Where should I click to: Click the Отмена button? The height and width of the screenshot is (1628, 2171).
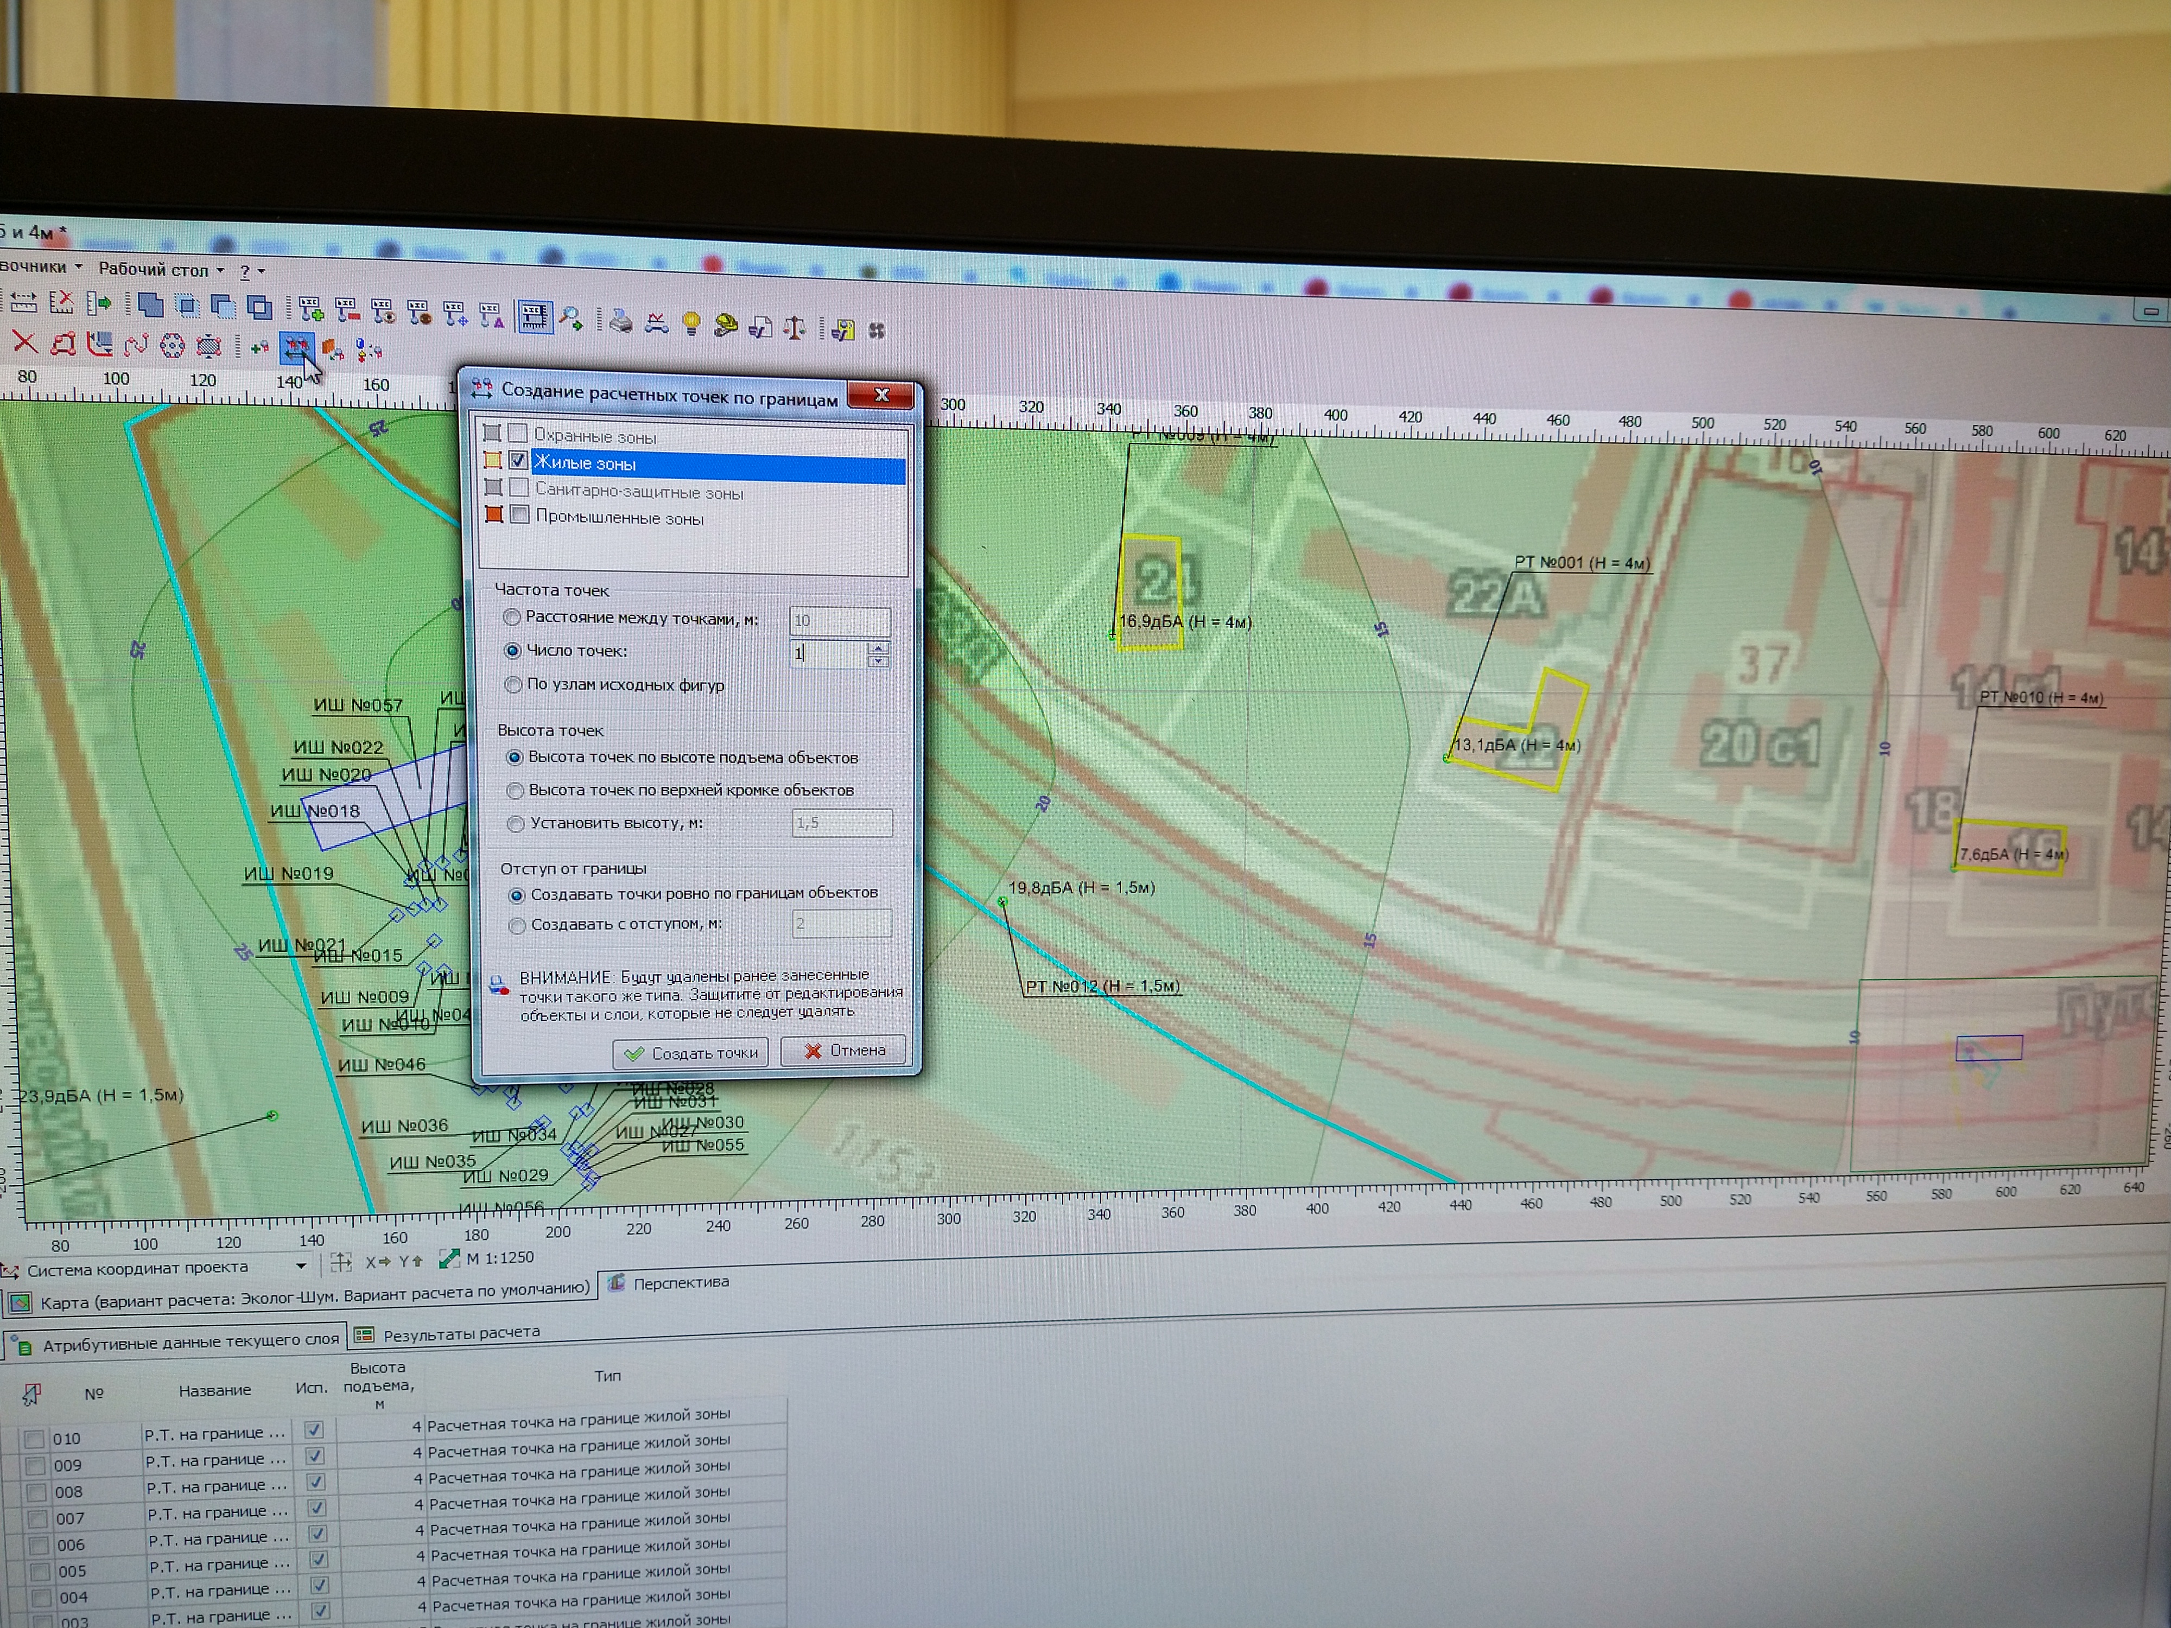pos(844,1050)
